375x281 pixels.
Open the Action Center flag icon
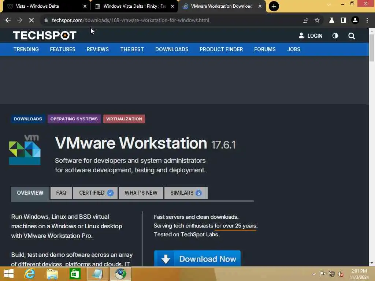(323, 274)
